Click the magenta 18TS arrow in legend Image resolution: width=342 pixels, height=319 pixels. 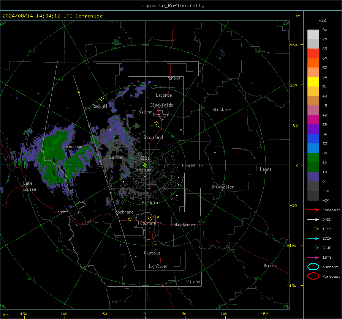coord(313,258)
